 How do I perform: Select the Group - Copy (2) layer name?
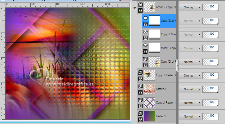point(166,7)
